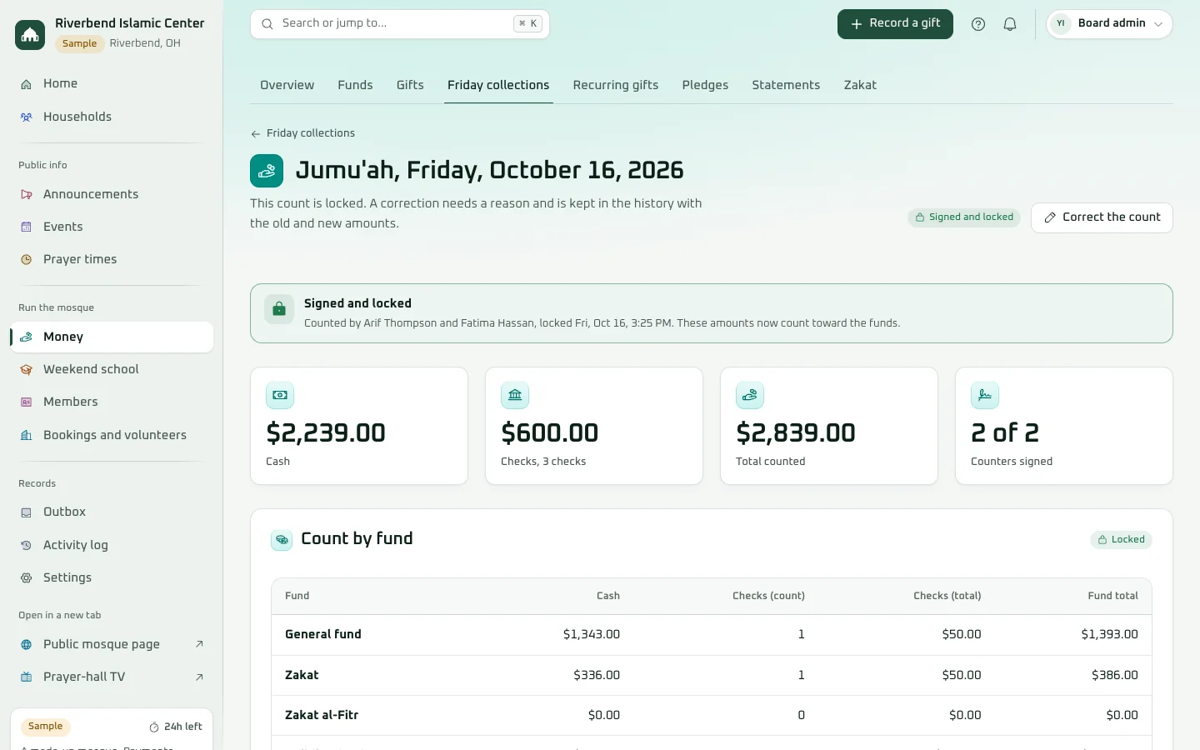Click the bank icon on the Checks card
The image size is (1200, 750).
(515, 396)
